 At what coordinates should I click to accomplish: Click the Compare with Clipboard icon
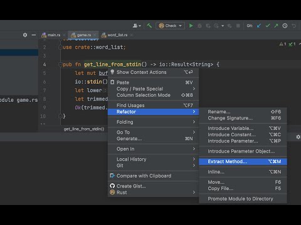point(112,176)
